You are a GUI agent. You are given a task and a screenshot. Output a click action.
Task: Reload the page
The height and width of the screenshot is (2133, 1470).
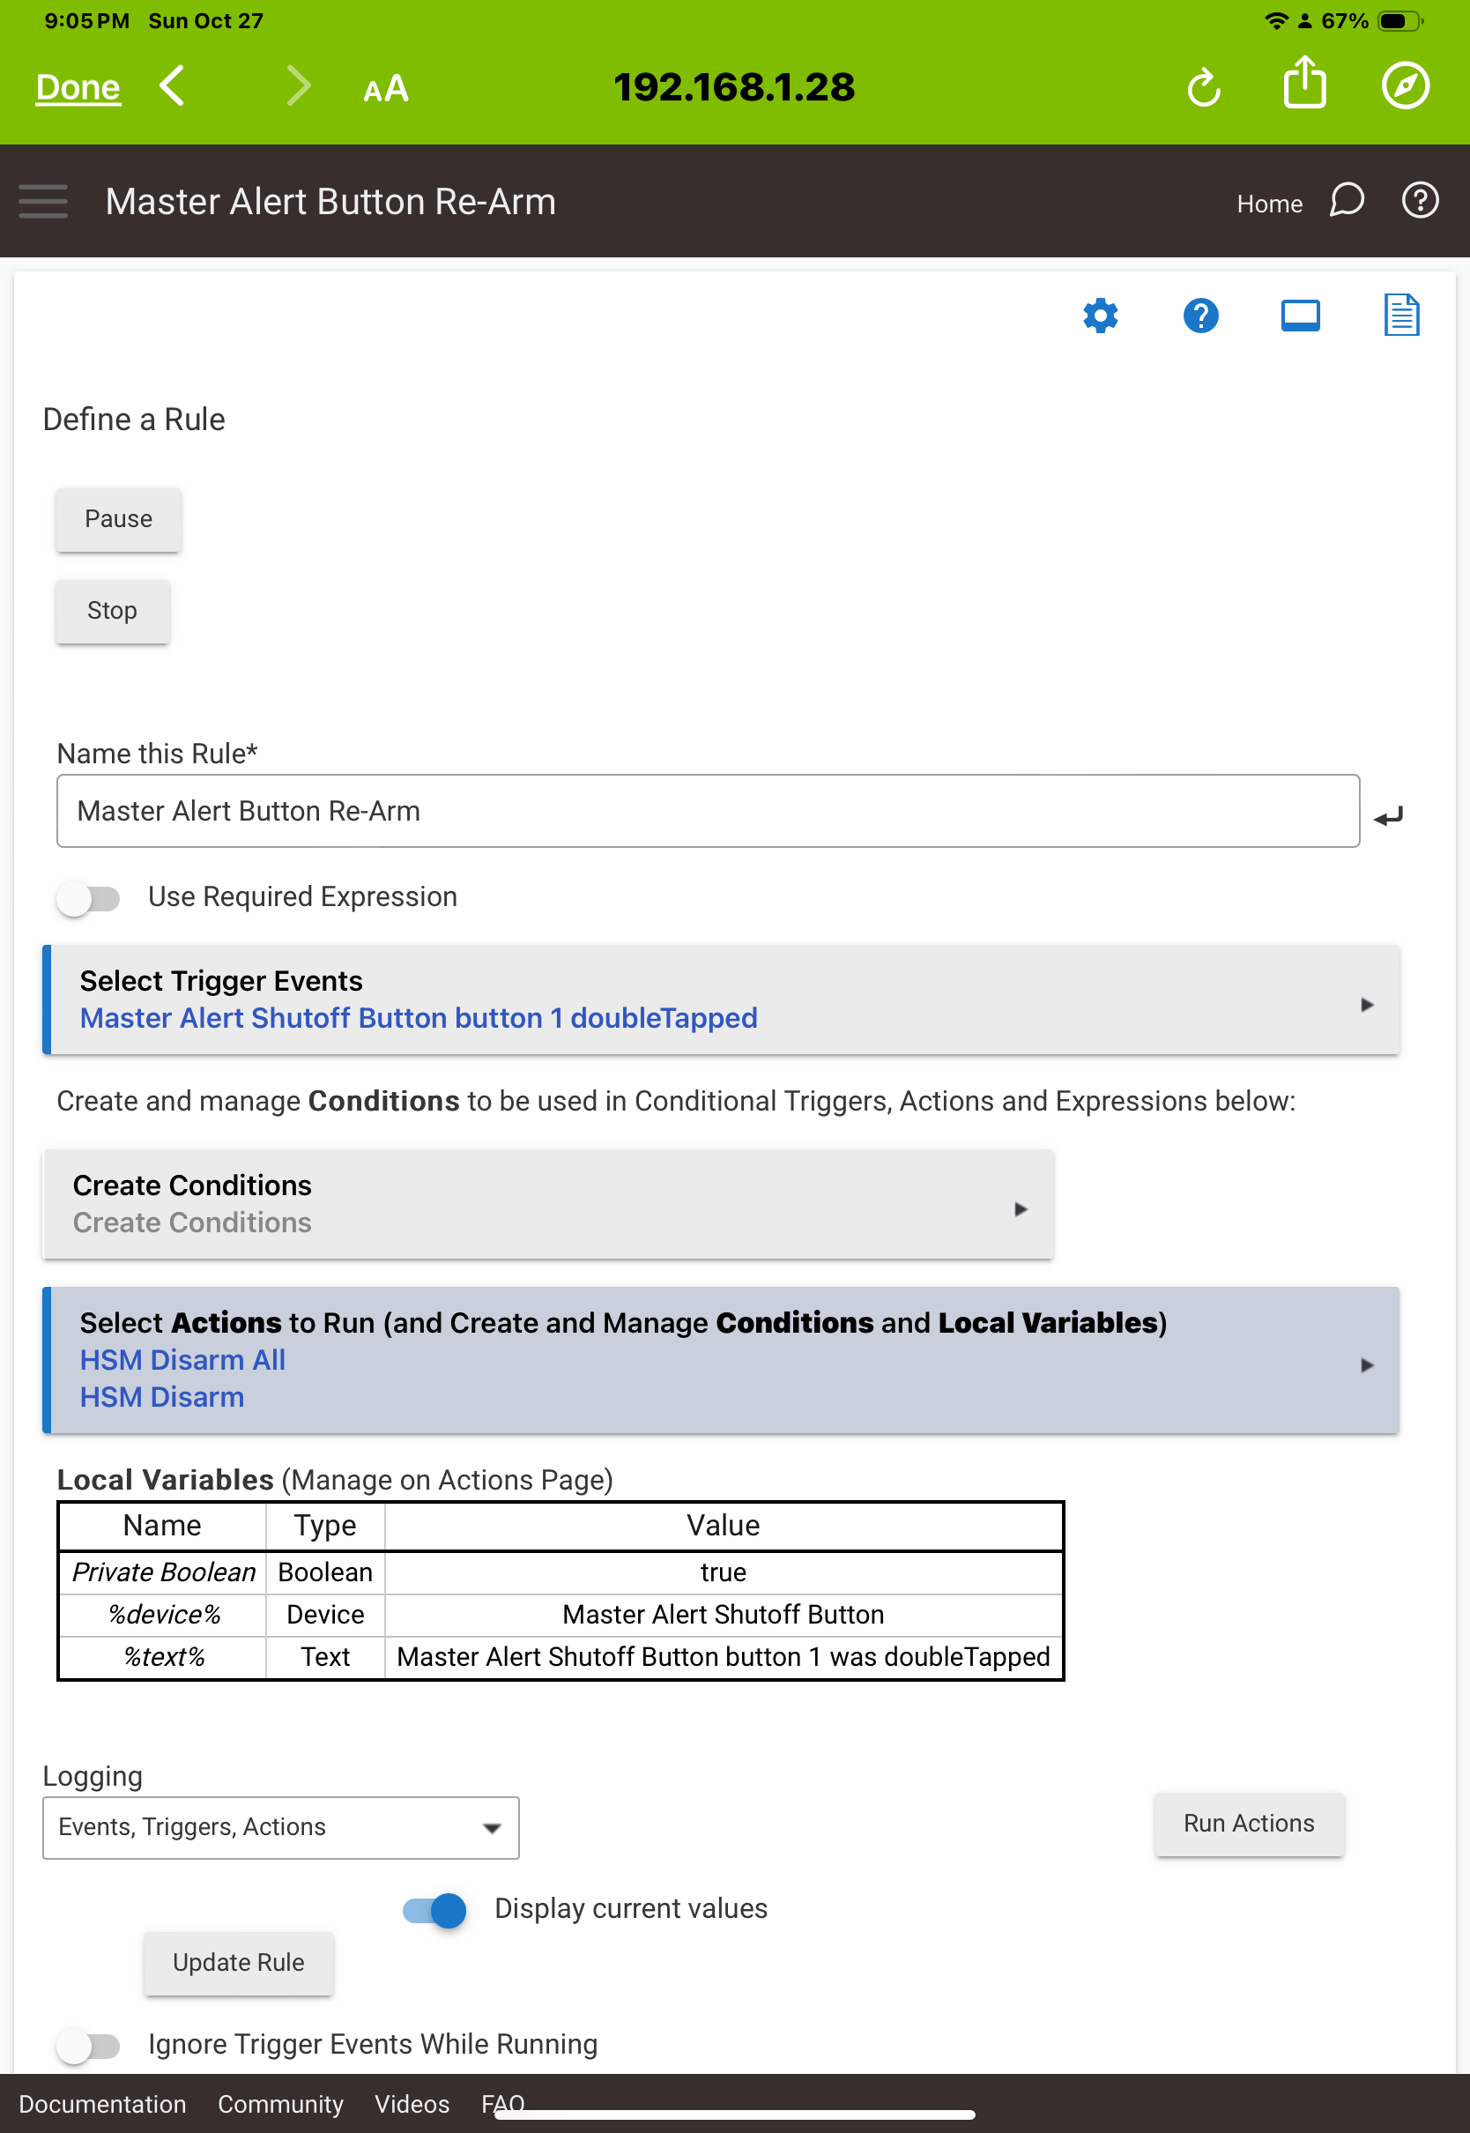[1203, 87]
